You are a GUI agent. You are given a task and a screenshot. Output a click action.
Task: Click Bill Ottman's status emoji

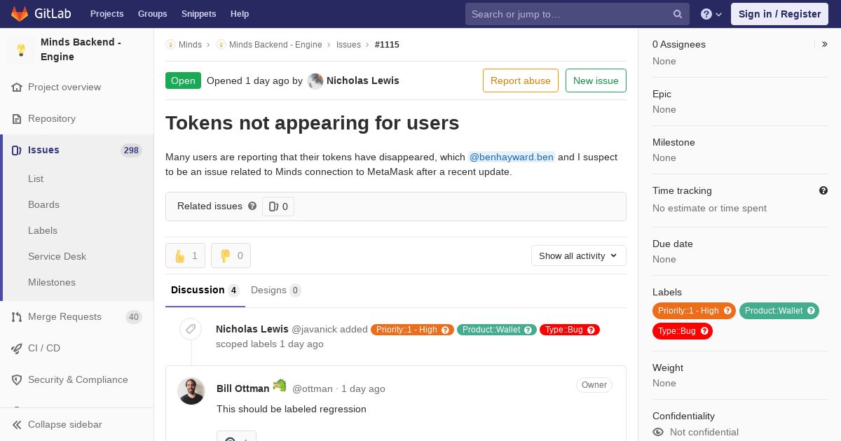[280, 386]
